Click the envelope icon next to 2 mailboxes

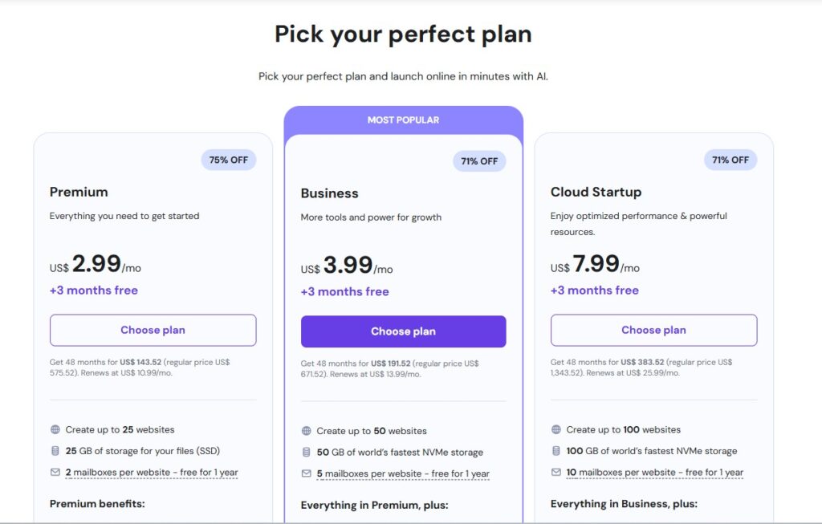pyautogui.click(x=55, y=472)
